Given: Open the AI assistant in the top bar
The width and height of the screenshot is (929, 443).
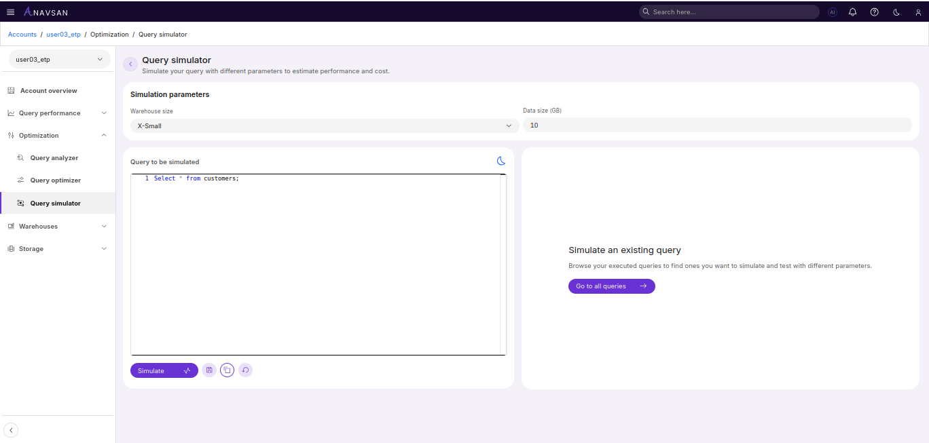Looking at the screenshot, I should click(x=832, y=12).
